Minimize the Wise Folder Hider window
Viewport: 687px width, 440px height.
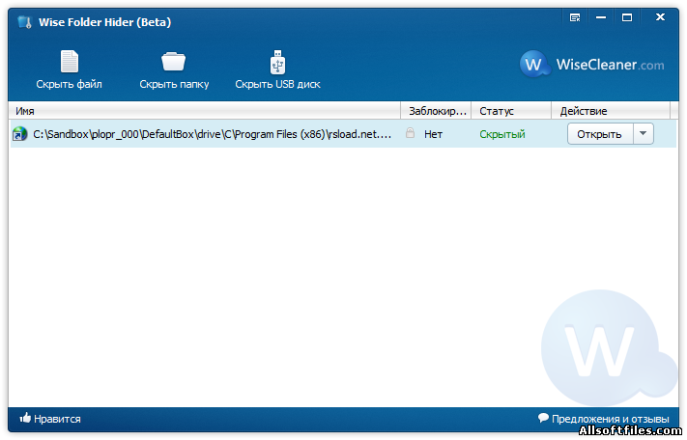pos(601,17)
